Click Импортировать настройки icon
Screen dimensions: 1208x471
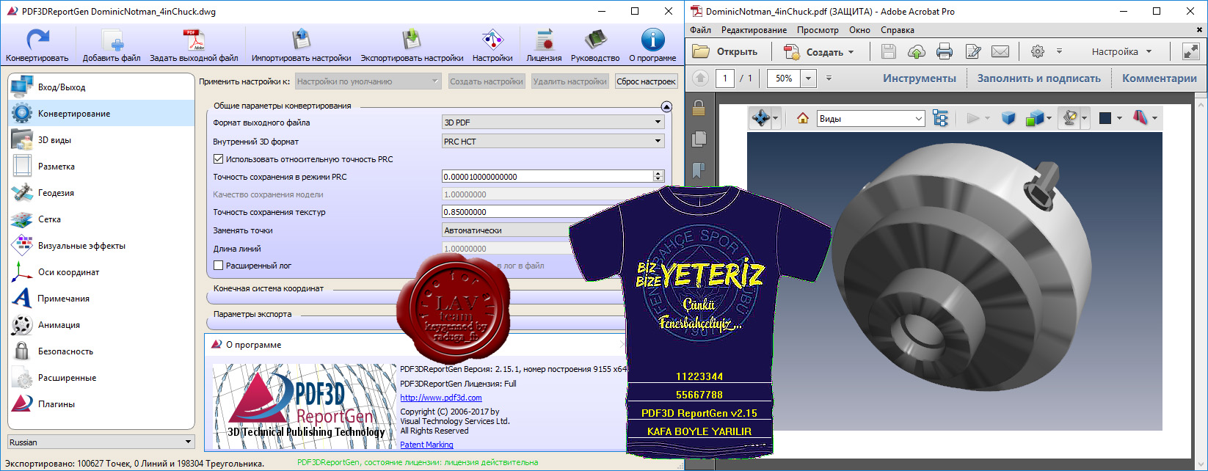click(301, 40)
